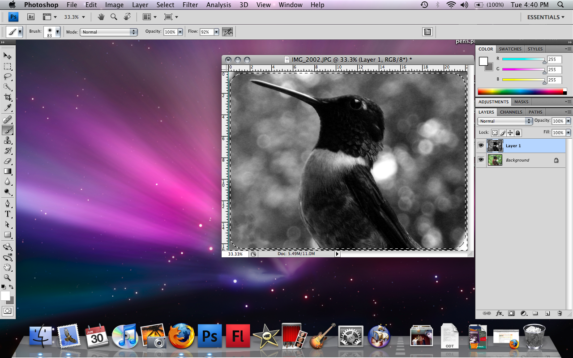This screenshot has width=573, height=358.
Task: Switch to the Styles tab
Action: [535, 49]
